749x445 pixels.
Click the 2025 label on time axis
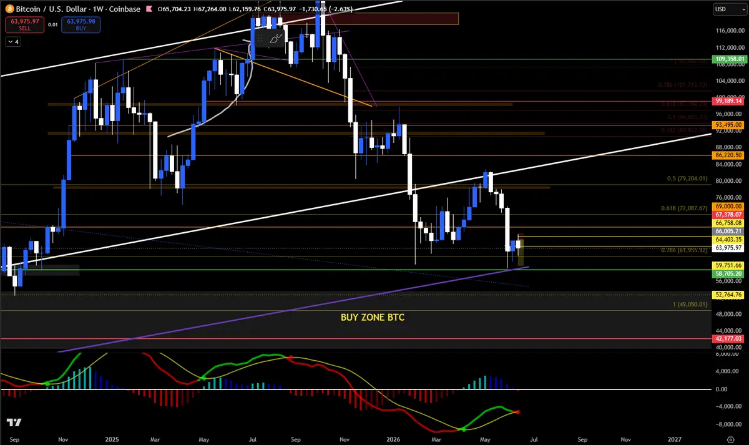pyautogui.click(x=112, y=439)
